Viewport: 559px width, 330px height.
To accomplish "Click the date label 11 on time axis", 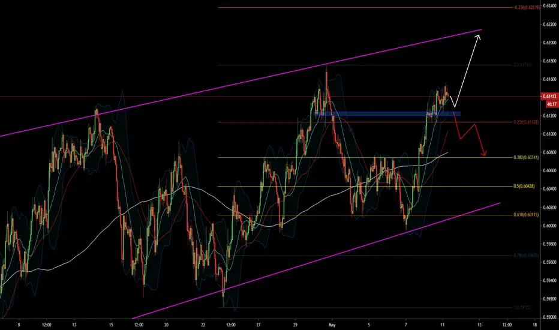I will (x=443, y=325).
